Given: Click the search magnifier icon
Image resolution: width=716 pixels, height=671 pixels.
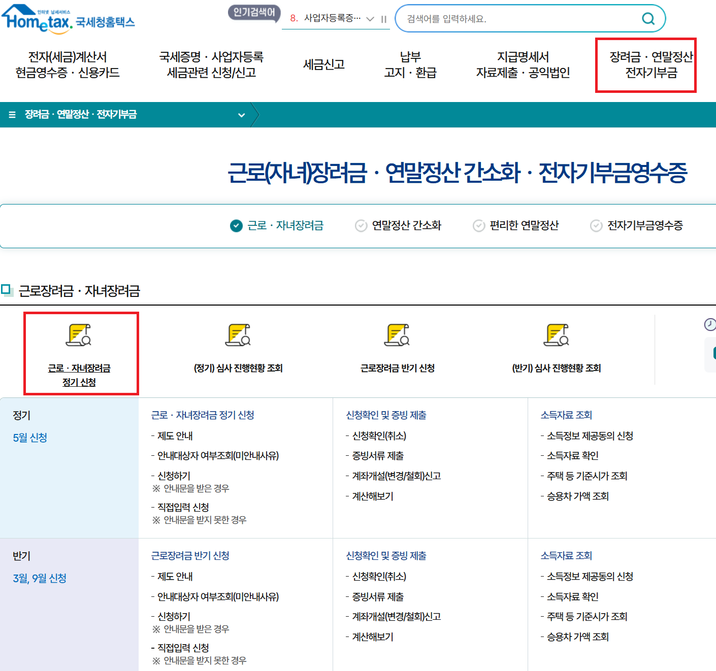Looking at the screenshot, I should point(648,19).
